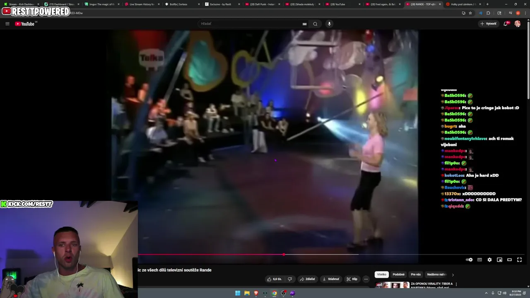Open volume control in system tray

point(505,293)
